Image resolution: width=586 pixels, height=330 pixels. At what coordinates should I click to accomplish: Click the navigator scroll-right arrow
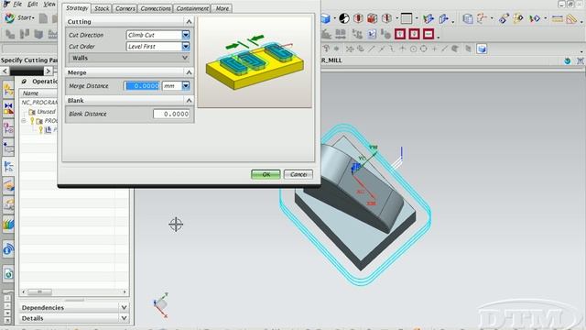click(x=125, y=291)
